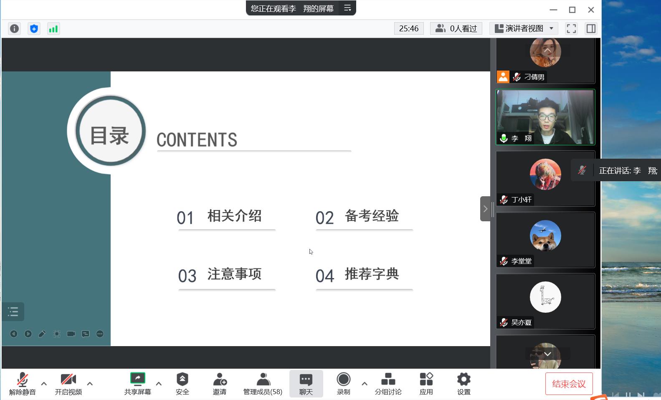The width and height of the screenshot is (661, 400).
Task: Open the Invite (邀请) icon
Action: click(x=220, y=383)
